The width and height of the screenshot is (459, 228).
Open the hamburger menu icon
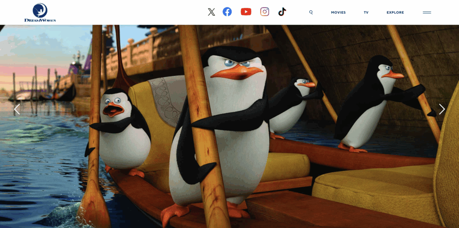click(x=427, y=12)
